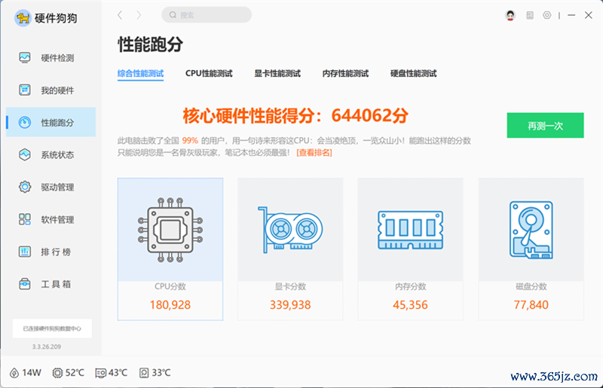Click the 硬件狗狗 dog logo icon

[23, 18]
